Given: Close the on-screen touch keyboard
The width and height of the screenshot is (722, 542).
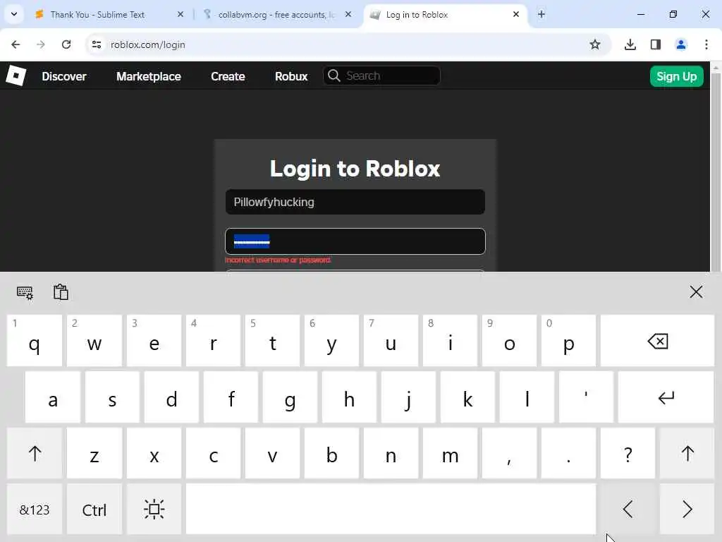Looking at the screenshot, I should [x=696, y=291].
